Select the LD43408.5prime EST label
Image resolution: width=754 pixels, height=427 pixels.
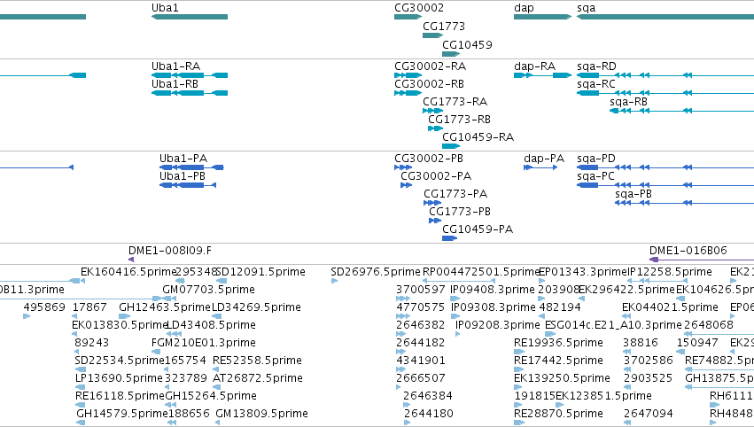tap(211, 325)
